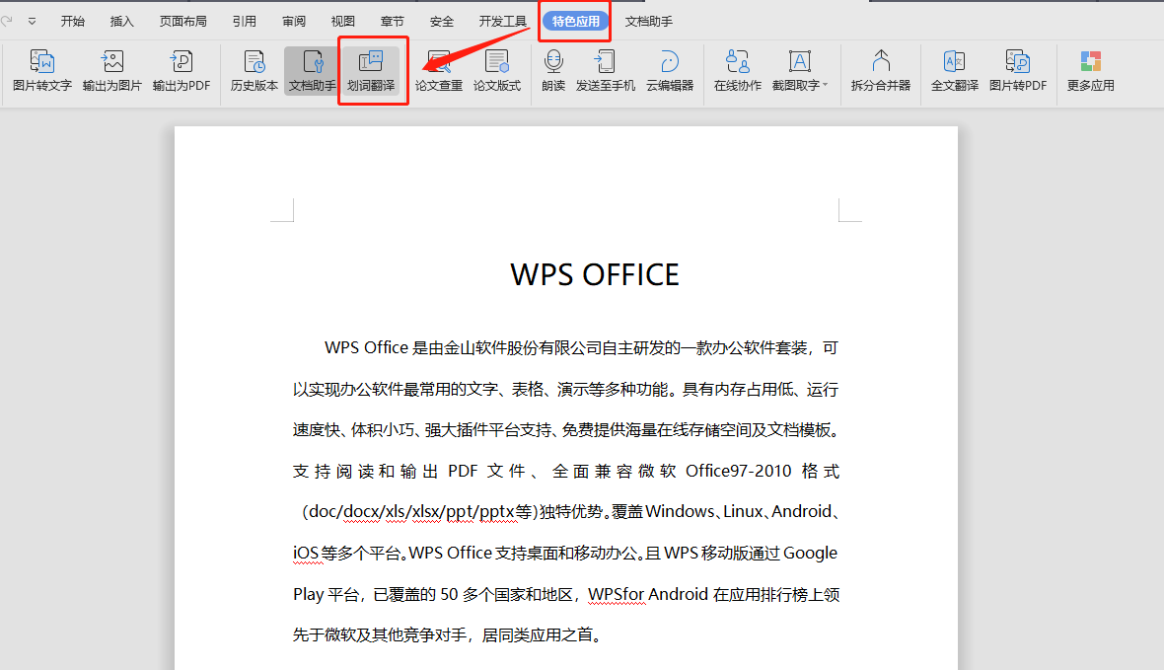
Task: Go to the 审阅 review tab
Action: click(294, 22)
